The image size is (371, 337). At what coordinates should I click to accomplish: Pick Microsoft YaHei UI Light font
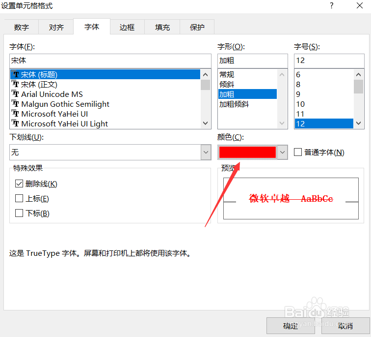[106, 124]
